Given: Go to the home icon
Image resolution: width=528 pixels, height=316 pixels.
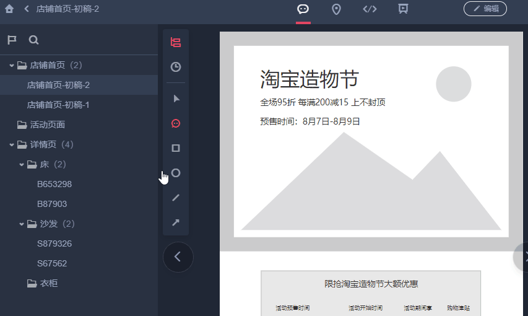Looking at the screenshot, I should (9, 9).
